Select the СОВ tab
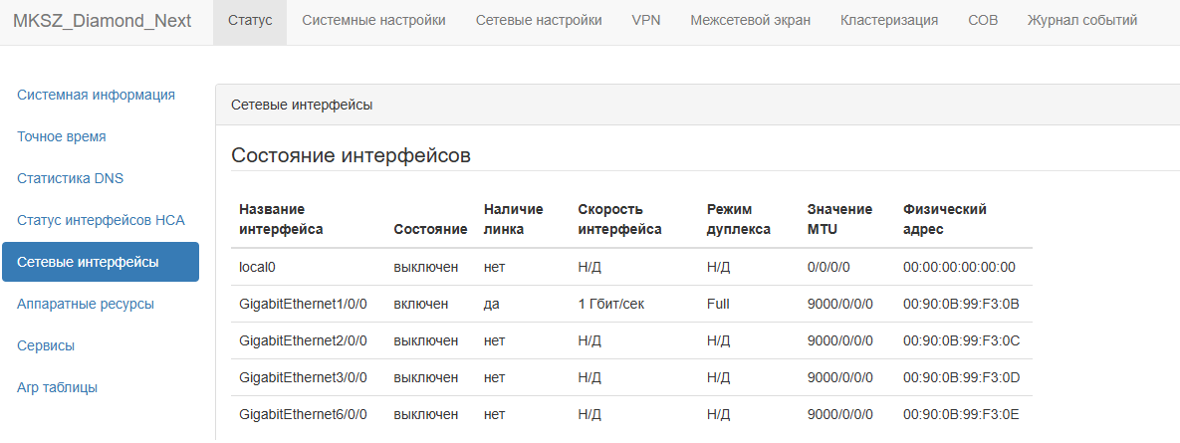The image size is (1180, 443). (x=983, y=20)
